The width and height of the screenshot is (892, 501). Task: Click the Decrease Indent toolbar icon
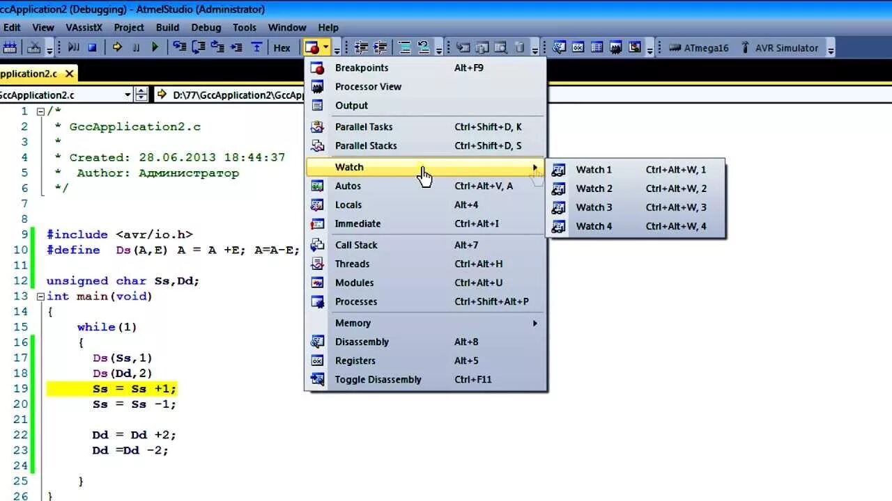tap(361, 47)
